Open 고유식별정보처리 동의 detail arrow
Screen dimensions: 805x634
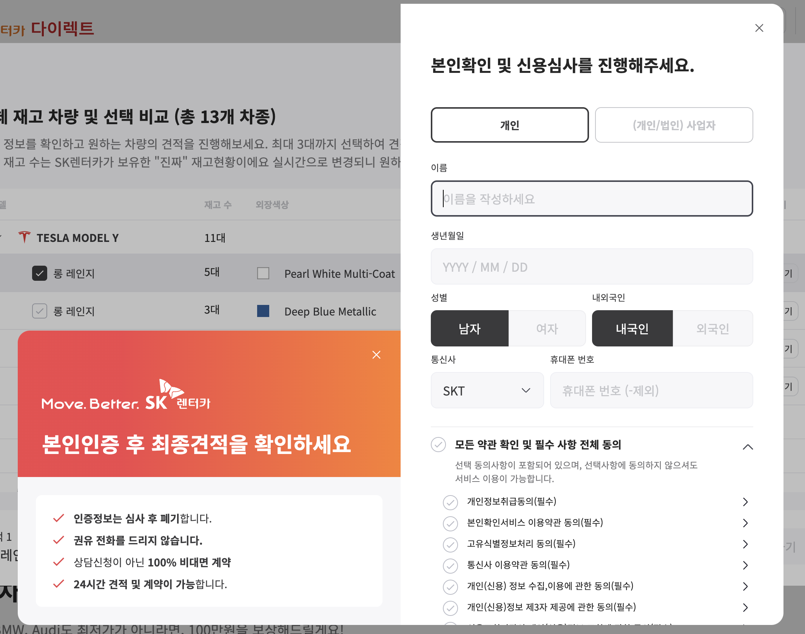pos(745,544)
